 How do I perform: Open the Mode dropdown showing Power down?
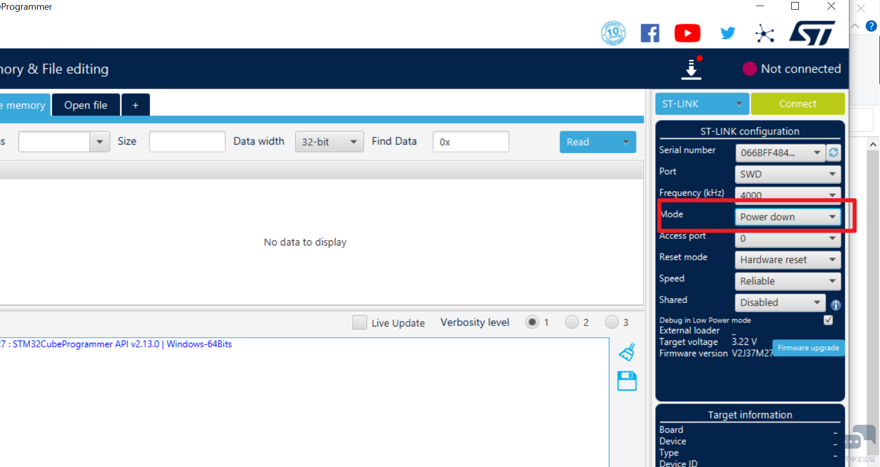coord(788,217)
